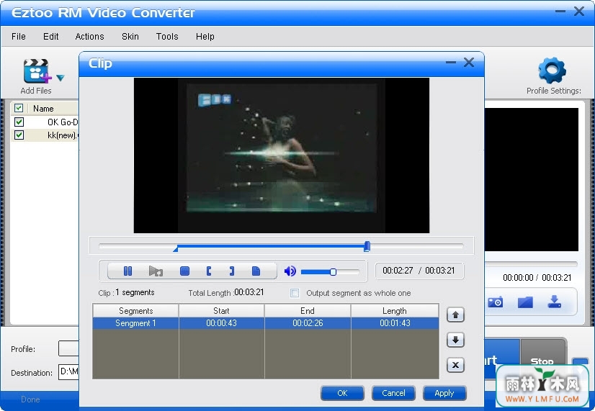The height and width of the screenshot is (411, 595).
Task: Click the Cancel button
Action: point(393,393)
